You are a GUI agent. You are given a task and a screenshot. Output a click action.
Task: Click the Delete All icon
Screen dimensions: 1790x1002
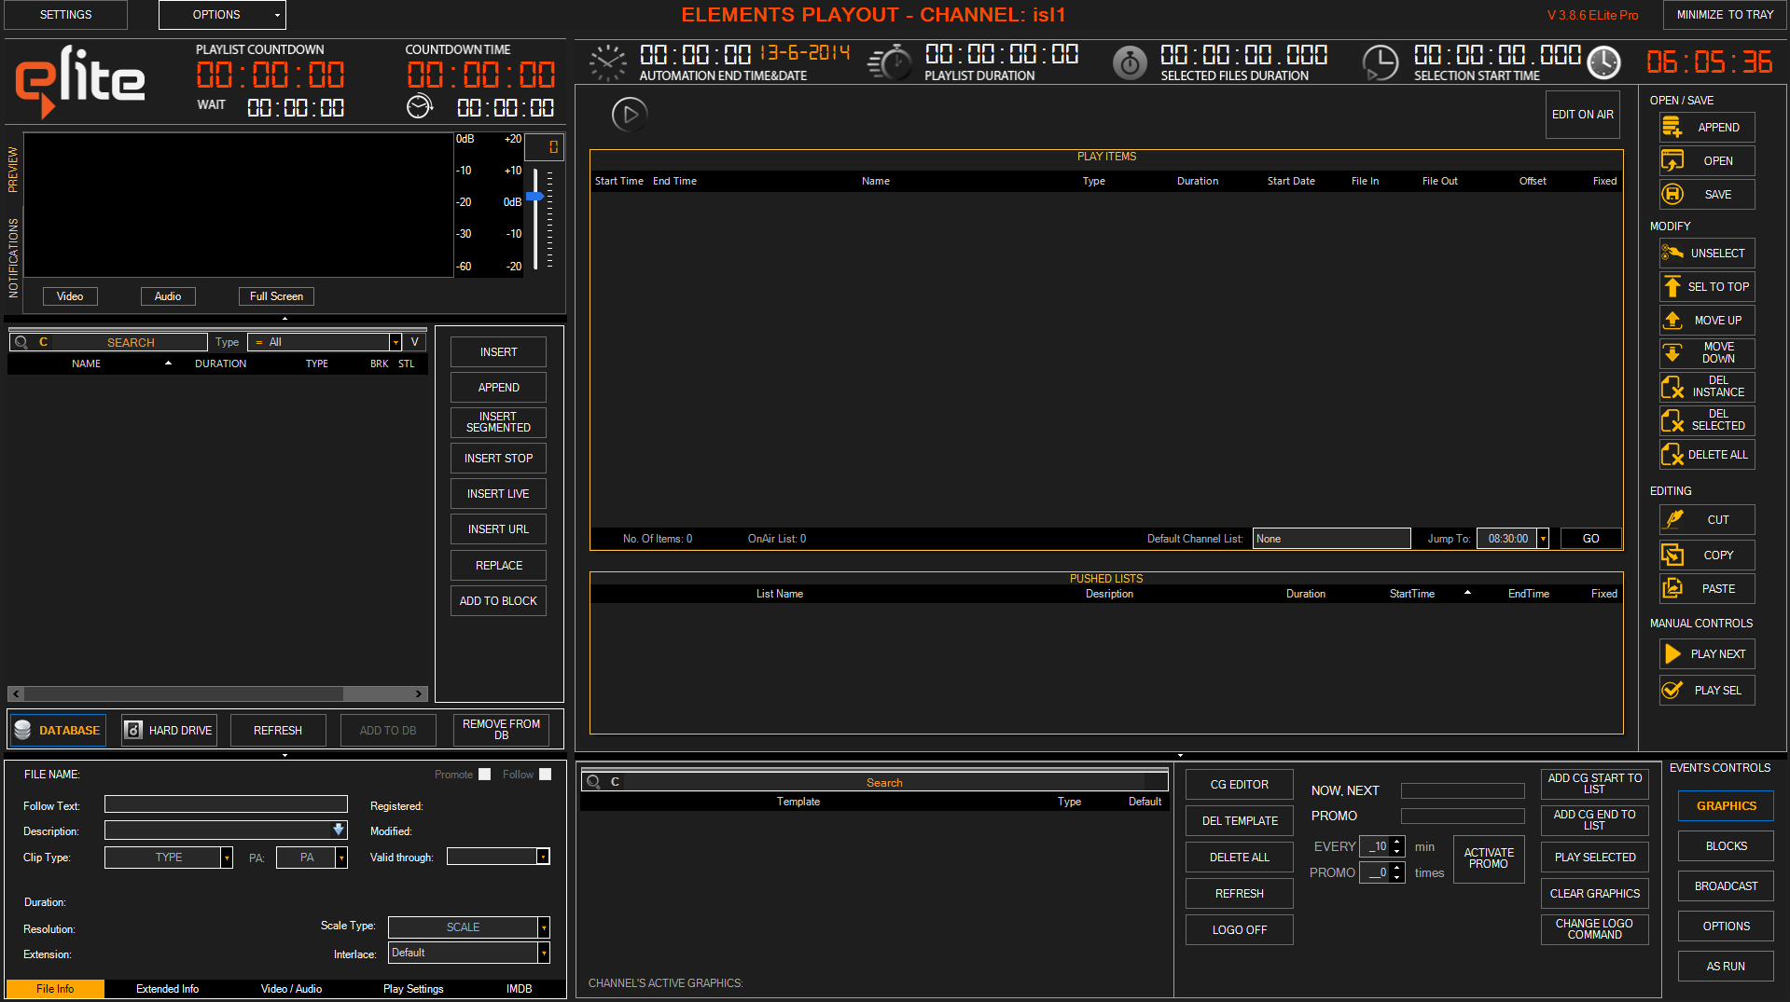click(1672, 455)
